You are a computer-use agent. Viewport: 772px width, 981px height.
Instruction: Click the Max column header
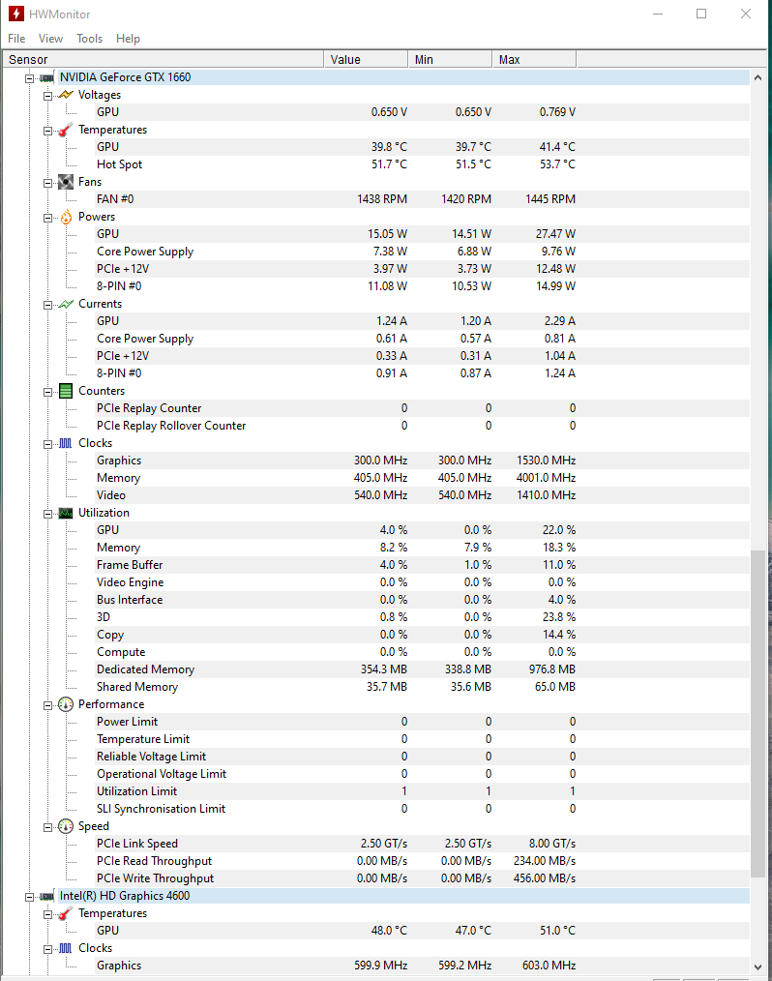[534, 59]
